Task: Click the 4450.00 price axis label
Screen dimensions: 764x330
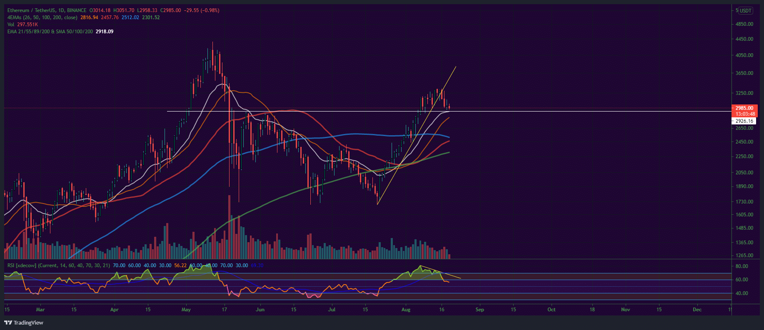Action: pyautogui.click(x=744, y=39)
